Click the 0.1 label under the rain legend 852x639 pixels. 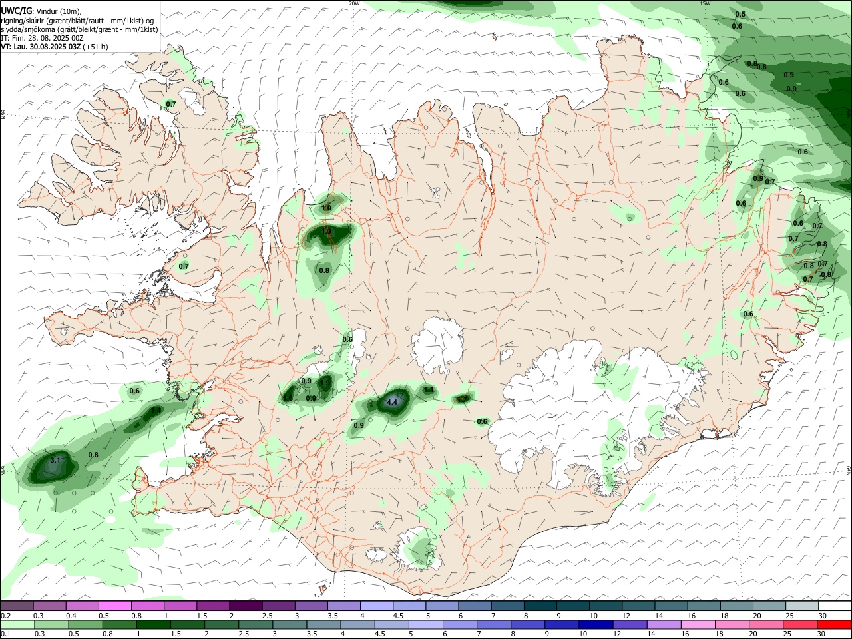pyautogui.click(x=5, y=634)
